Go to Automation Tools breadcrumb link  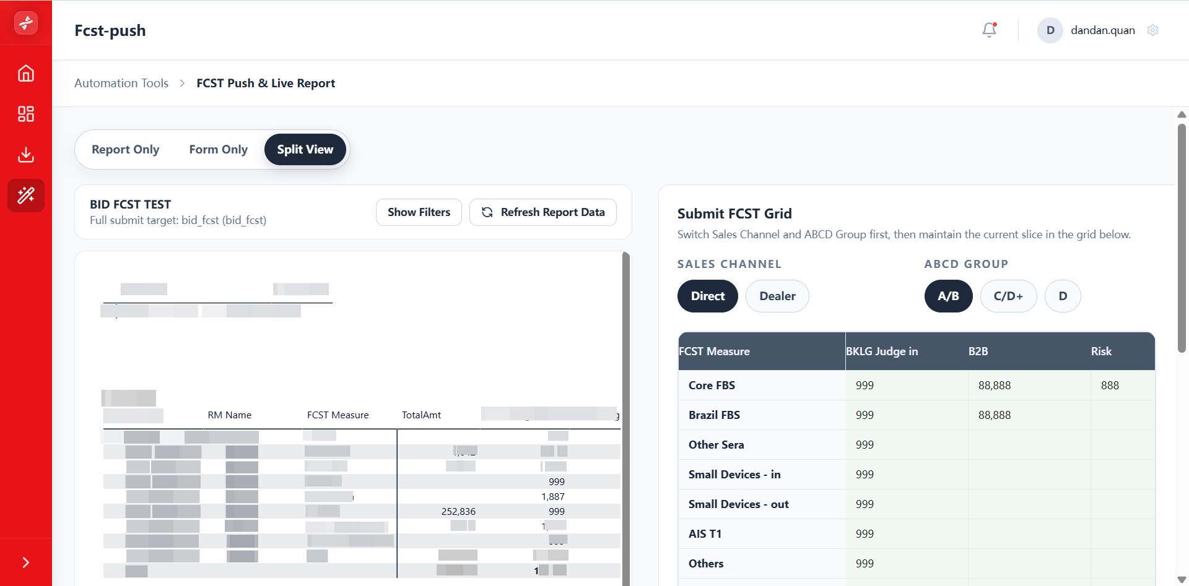(121, 83)
